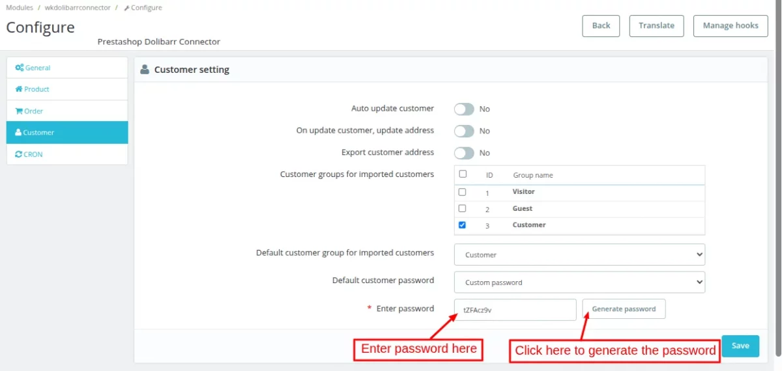Toggle On update customer, update address

[464, 131]
